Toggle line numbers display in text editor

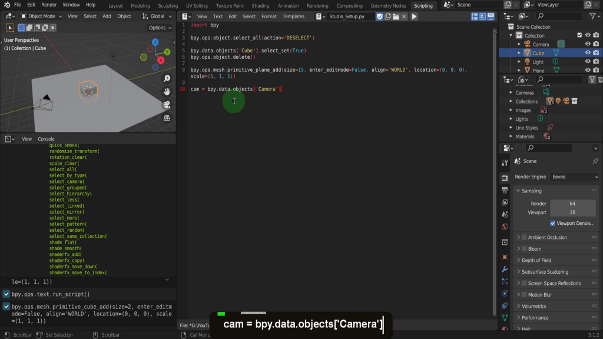tap(475, 16)
